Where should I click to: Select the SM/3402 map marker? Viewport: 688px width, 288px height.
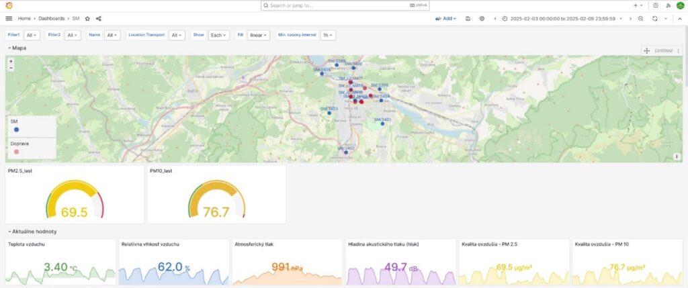point(346,152)
